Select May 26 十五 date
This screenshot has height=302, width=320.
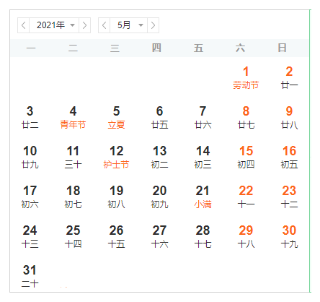click(x=116, y=236)
